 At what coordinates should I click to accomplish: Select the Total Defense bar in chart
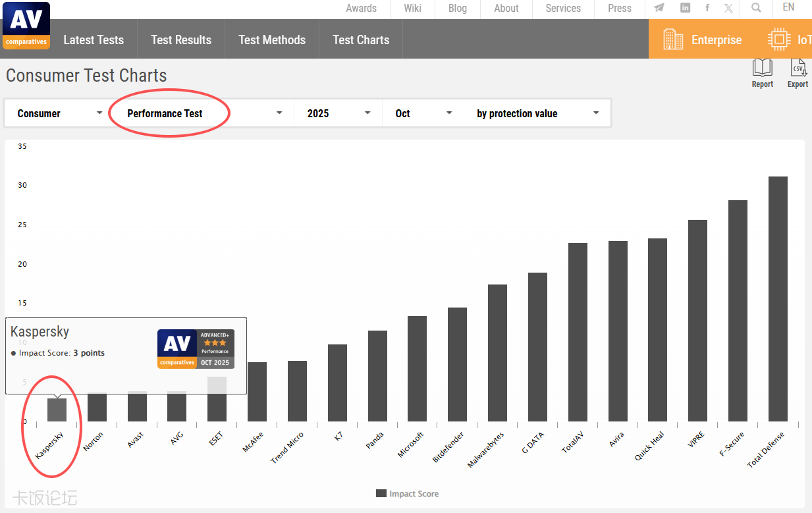[x=778, y=298]
